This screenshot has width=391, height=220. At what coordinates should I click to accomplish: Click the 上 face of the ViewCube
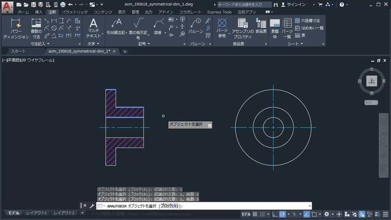tap(371, 81)
